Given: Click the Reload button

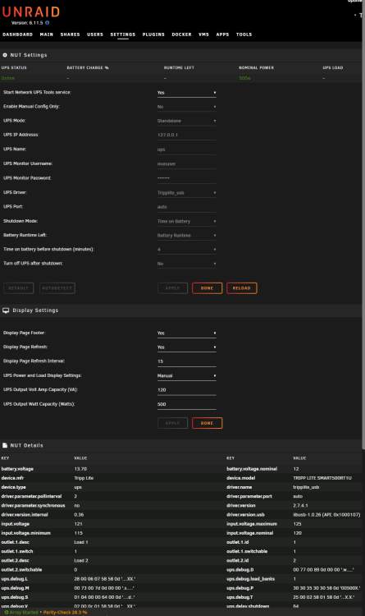Looking at the screenshot, I should point(242,288).
